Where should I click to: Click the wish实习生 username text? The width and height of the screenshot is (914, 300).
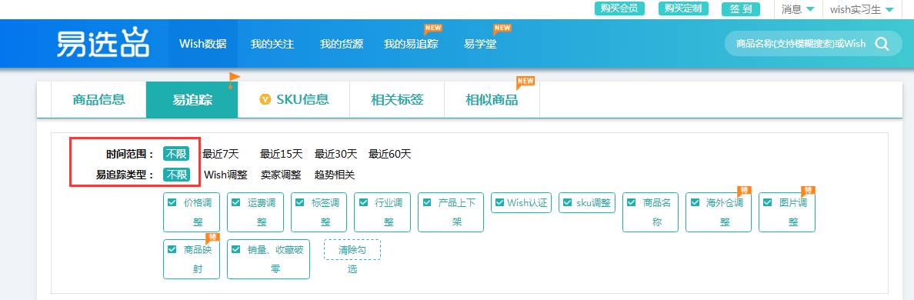point(855,9)
